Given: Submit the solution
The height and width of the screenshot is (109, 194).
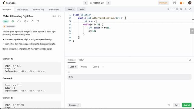Looking at the screenshot, I should (x=187, y=105).
